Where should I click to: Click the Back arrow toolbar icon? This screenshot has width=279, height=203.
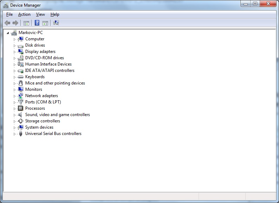click(x=7, y=23)
